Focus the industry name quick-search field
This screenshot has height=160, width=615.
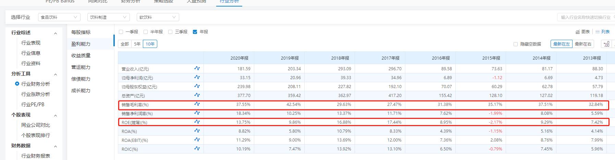[586, 17]
